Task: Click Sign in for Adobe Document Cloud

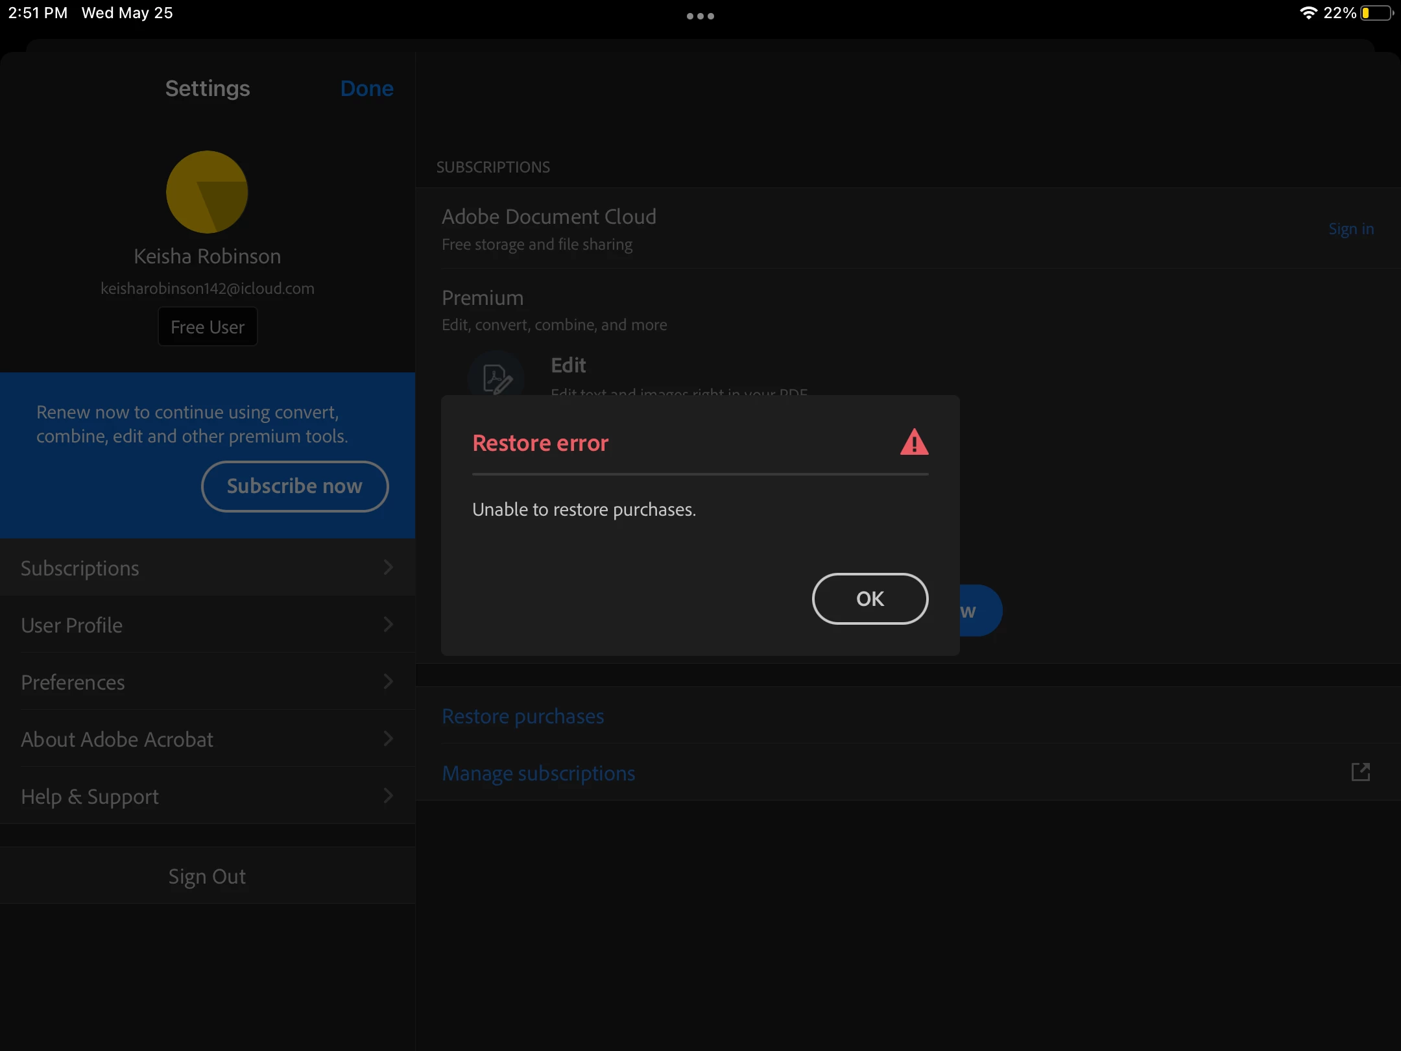Action: [x=1350, y=229]
